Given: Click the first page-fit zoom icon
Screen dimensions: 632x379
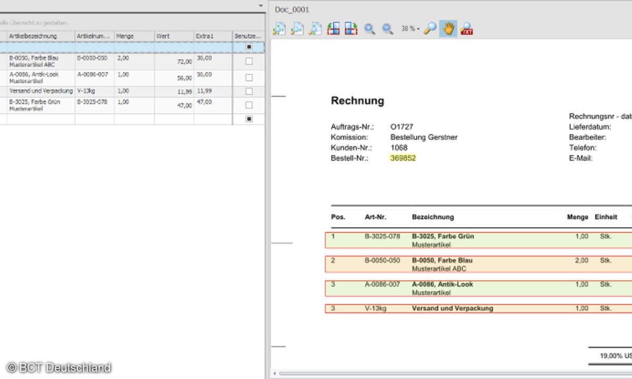Looking at the screenshot, I should [x=279, y=29].
